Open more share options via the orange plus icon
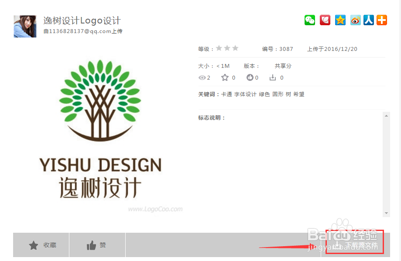The image size is (401, 261). coord(382,20)
